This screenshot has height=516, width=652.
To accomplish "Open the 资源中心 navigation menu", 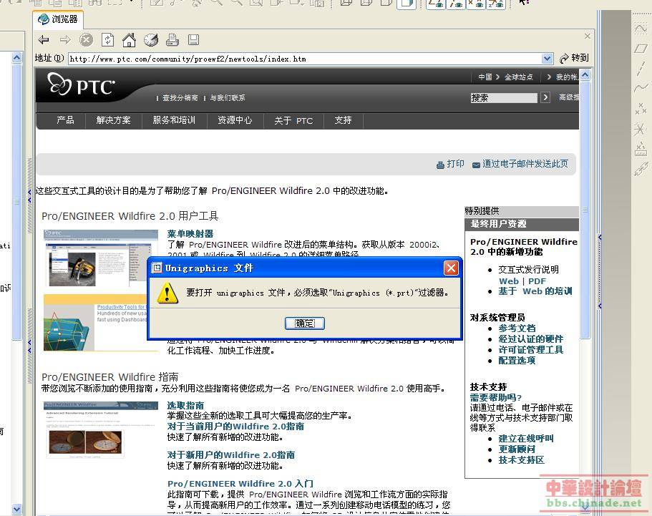I will (235, 120).
